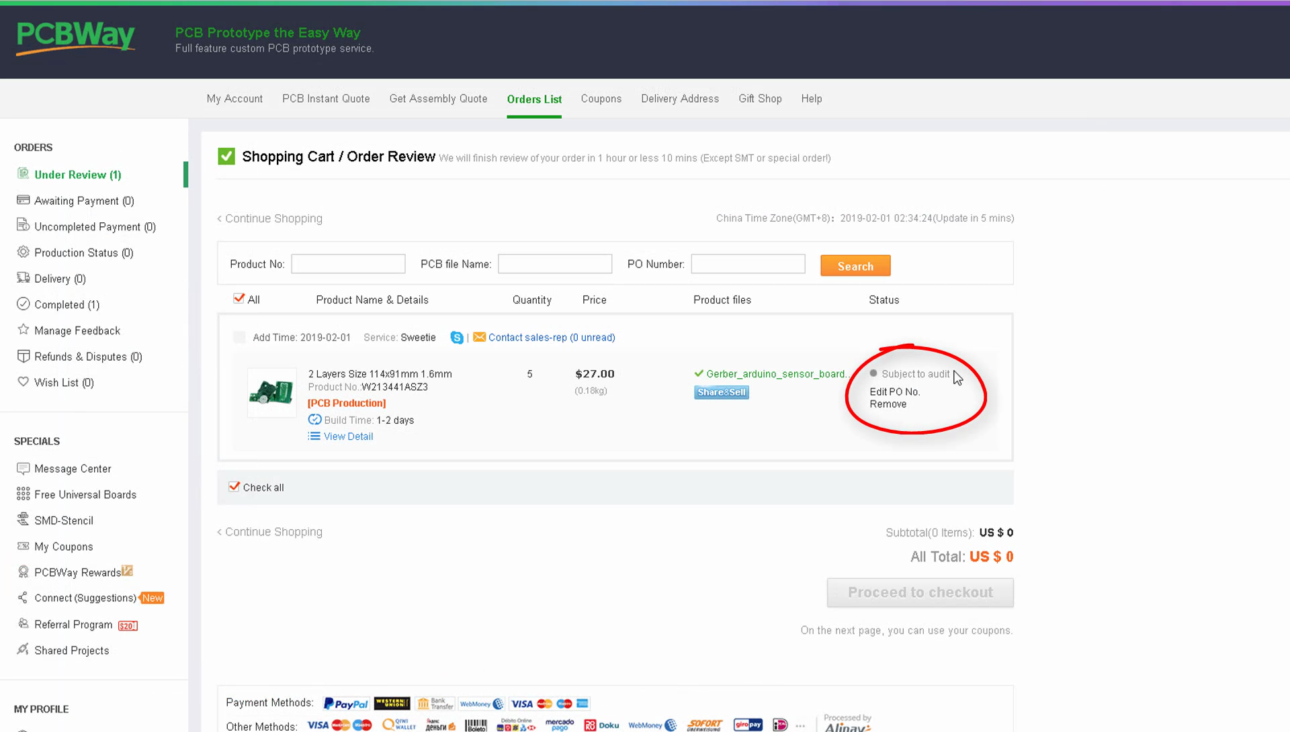Click the Manage Feedback star icon
The height and width of the screenshot is (732, 1290).
click(x=24, y=330)
